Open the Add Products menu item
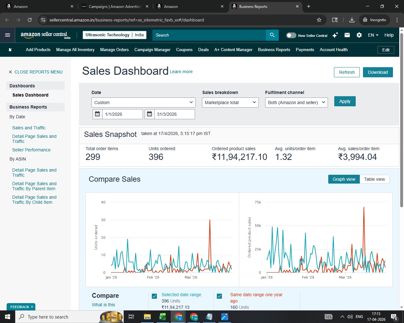 click(38, 50)
